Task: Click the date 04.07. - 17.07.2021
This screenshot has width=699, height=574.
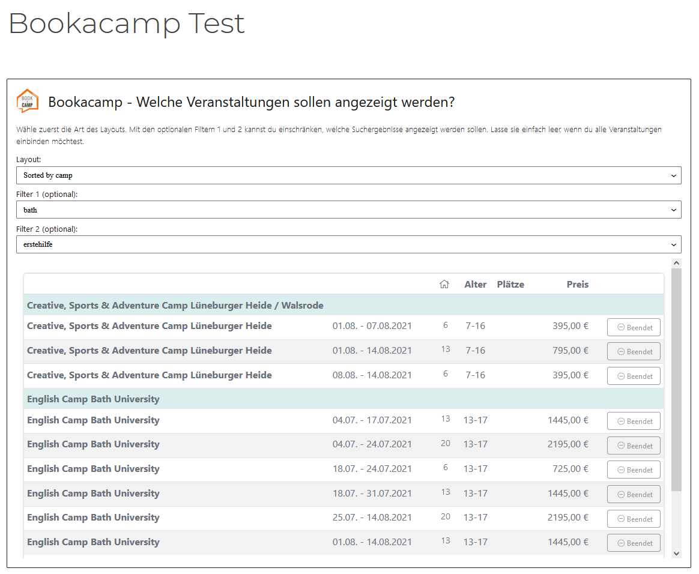Action: (372, 420)
